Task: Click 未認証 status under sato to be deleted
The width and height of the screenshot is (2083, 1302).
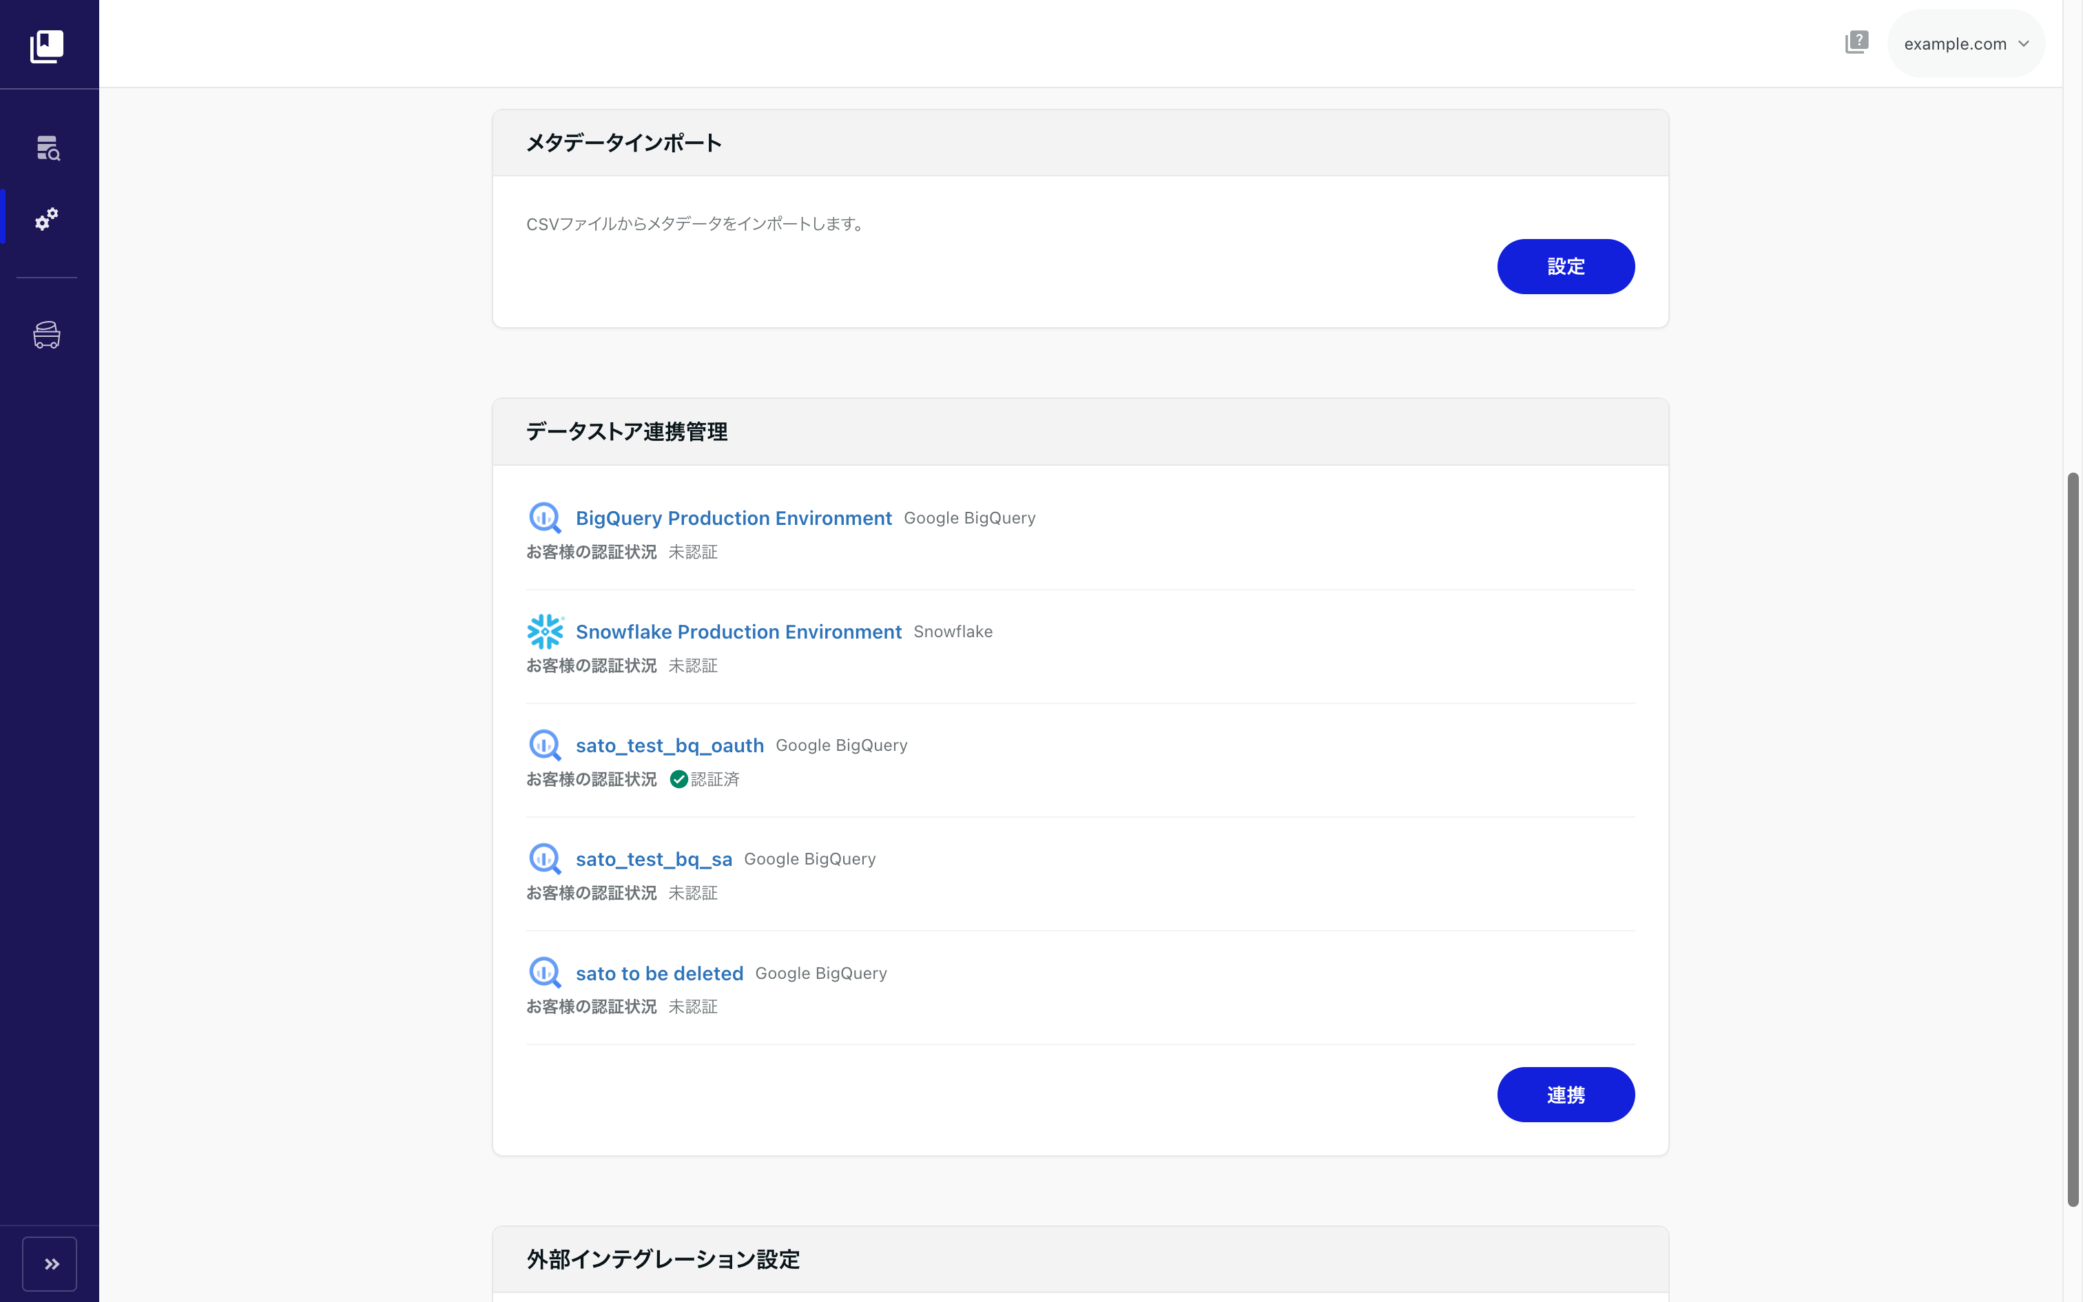Action: pyautogui.click(x=693, y=1006)
